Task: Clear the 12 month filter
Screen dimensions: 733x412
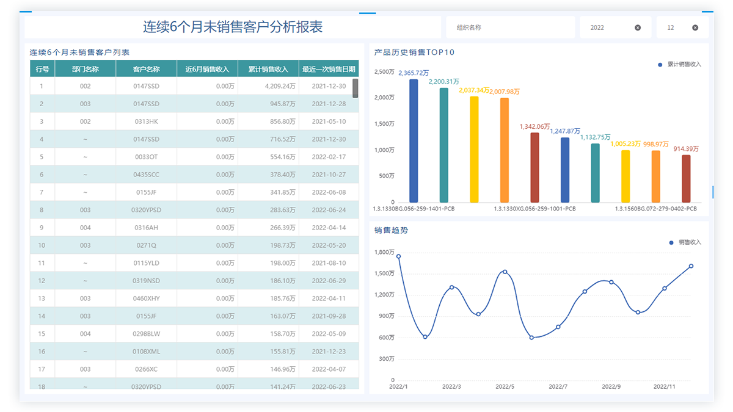Action: pyautogui.click(x=695, y=27)
